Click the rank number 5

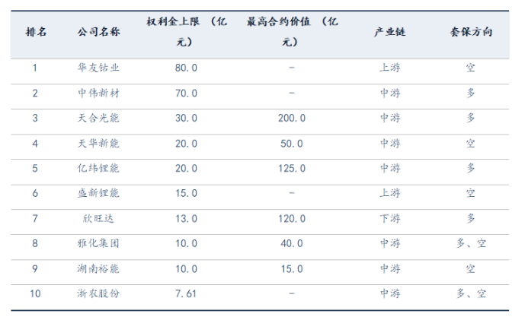35,168
